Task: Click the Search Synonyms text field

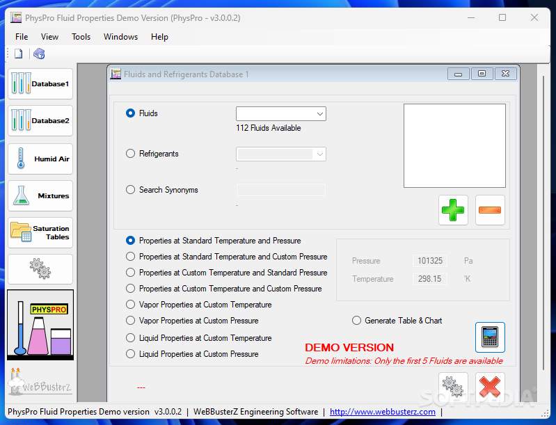Action: [281, 190]
